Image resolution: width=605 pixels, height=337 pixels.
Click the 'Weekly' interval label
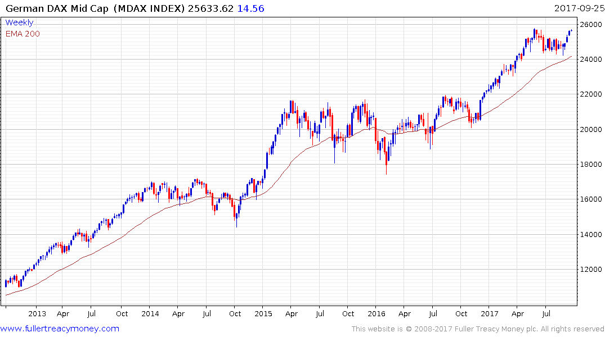[19, 22]
